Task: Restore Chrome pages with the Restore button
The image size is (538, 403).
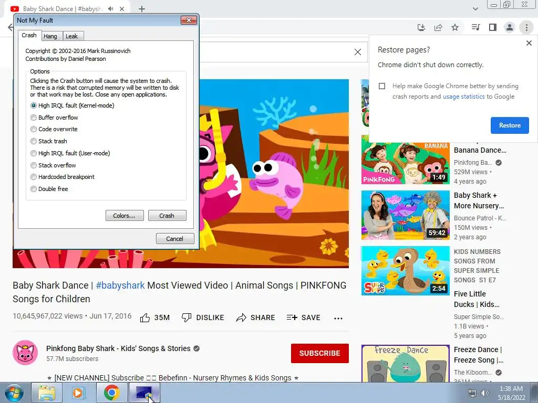Action: click(510, 125)
